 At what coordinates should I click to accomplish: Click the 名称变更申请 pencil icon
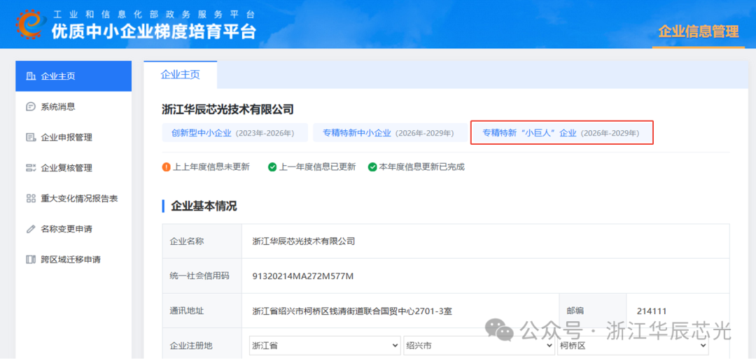(31, 229)
